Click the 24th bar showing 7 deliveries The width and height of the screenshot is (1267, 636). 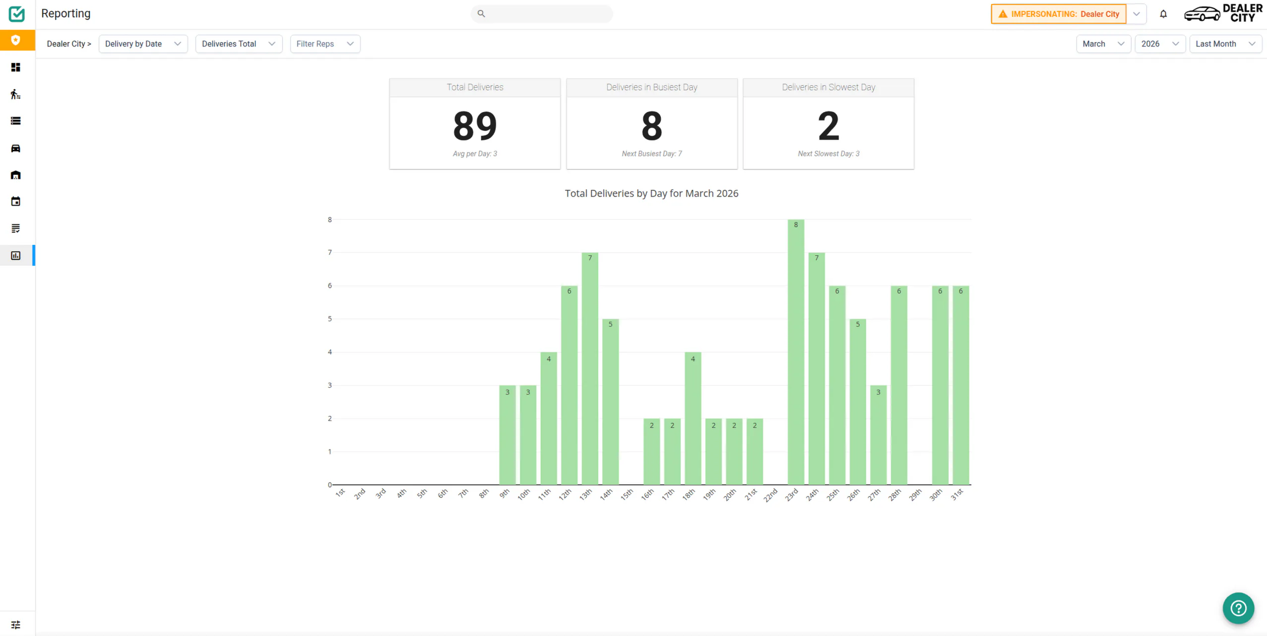pos(817,369)
